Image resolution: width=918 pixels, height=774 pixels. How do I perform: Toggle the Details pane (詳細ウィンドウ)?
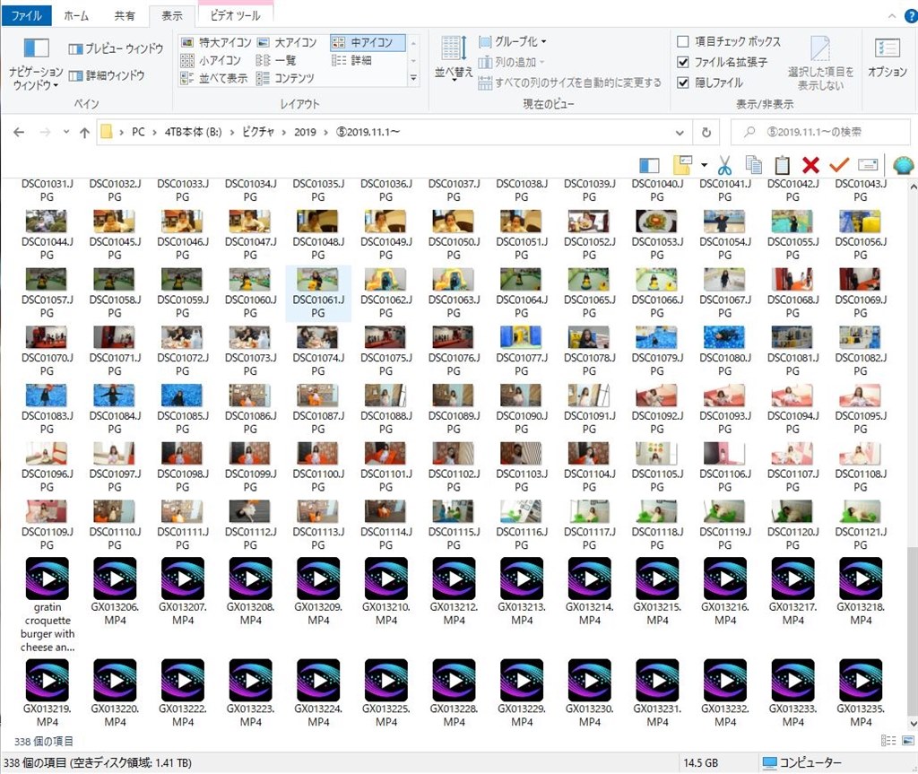(107, 75)
